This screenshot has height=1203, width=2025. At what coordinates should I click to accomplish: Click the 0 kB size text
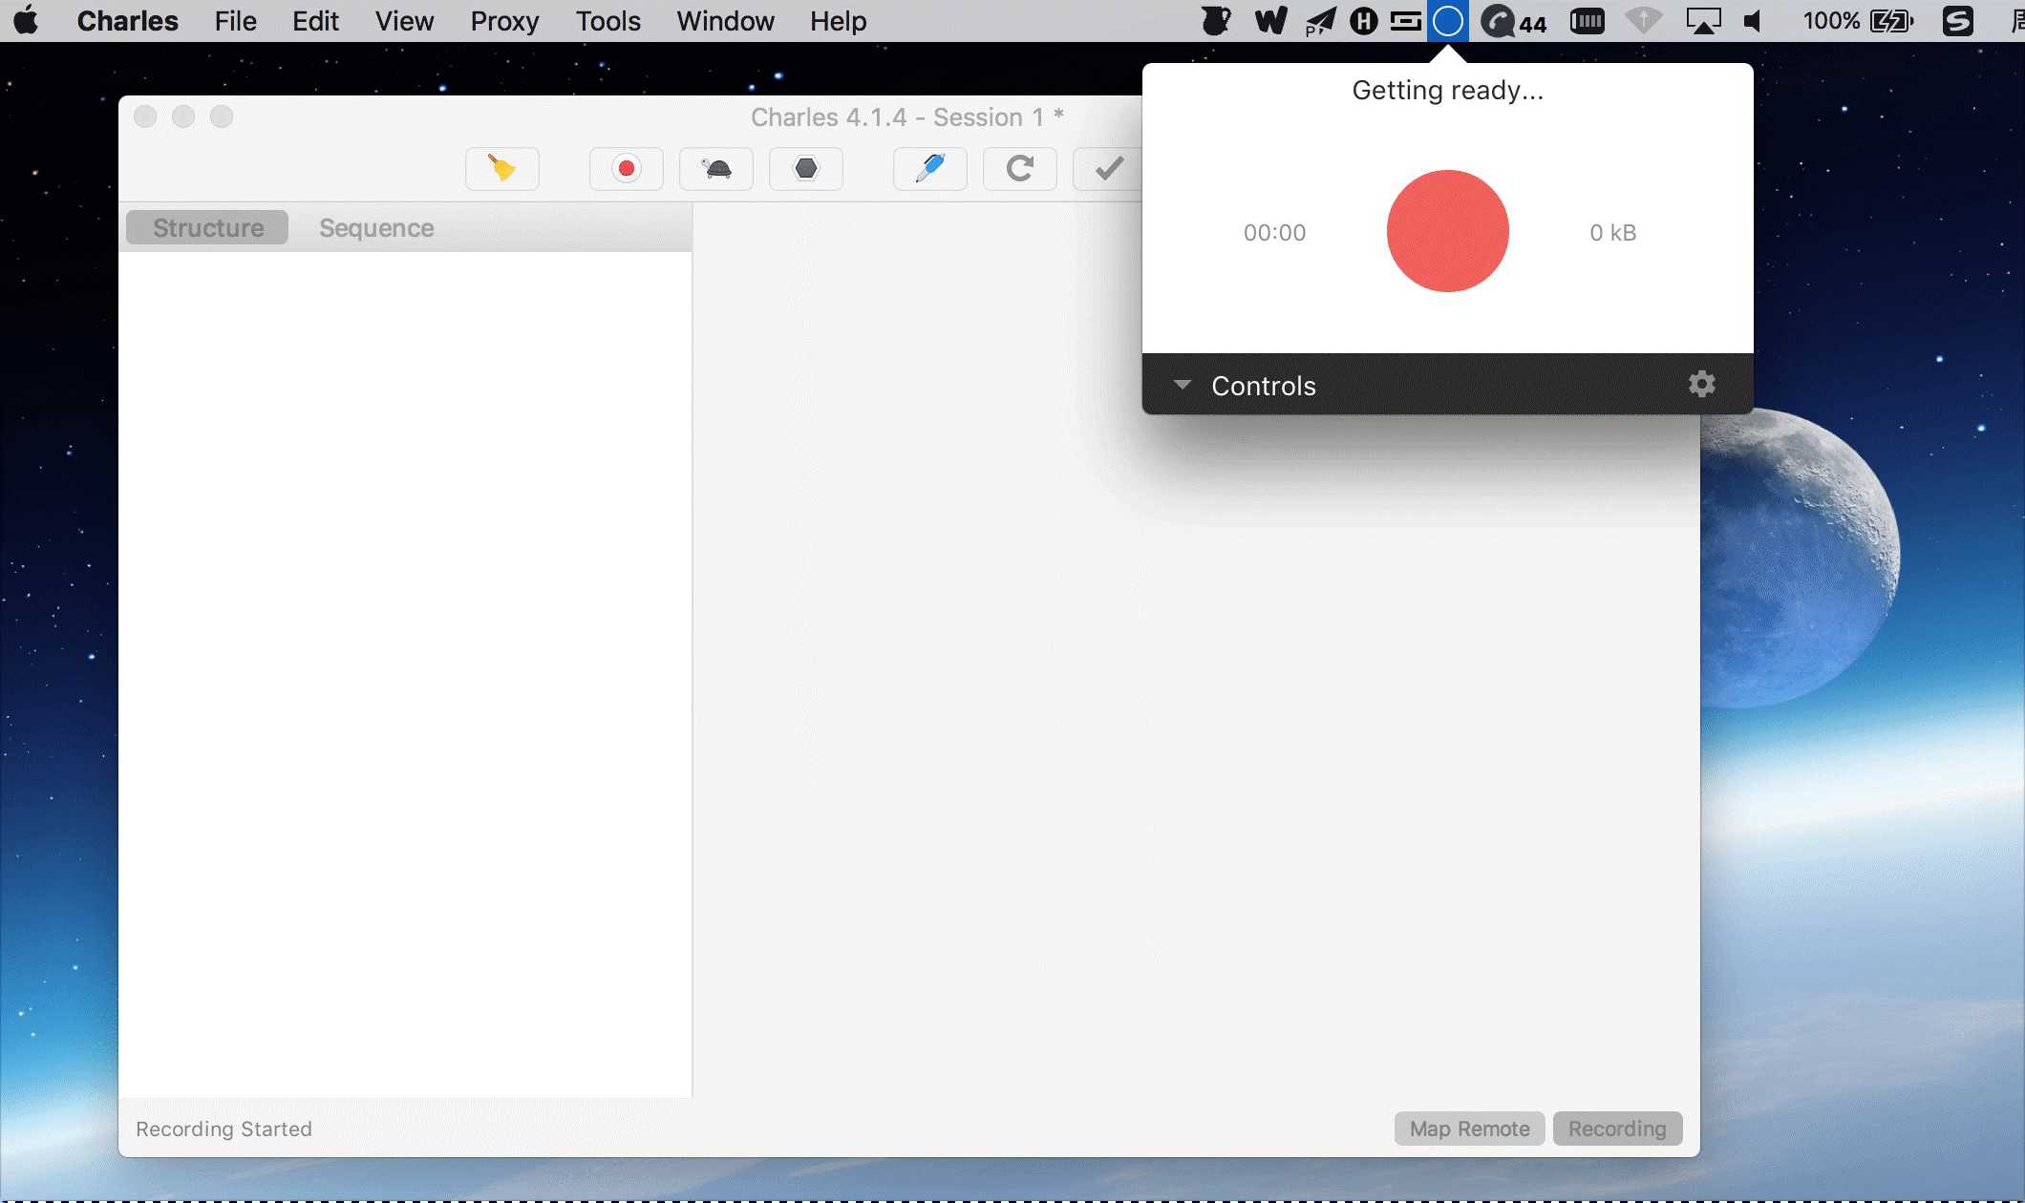click(1612, 232)
